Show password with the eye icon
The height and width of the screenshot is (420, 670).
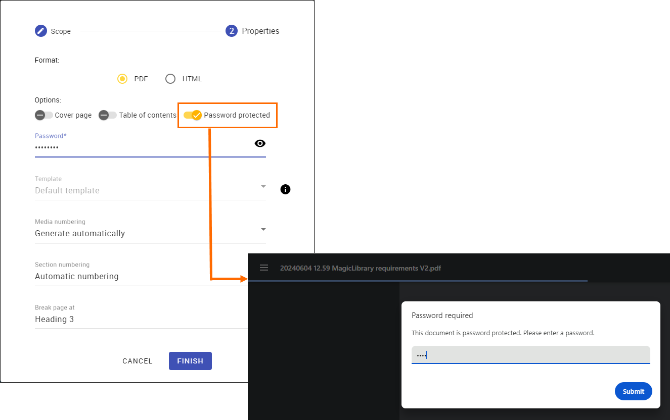[260, 143]
